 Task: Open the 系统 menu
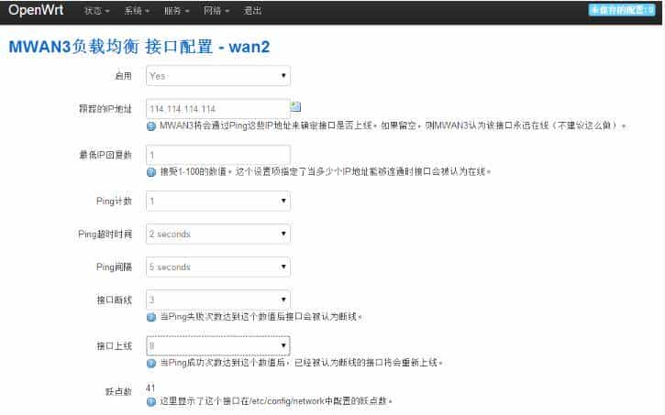[137, 11]
